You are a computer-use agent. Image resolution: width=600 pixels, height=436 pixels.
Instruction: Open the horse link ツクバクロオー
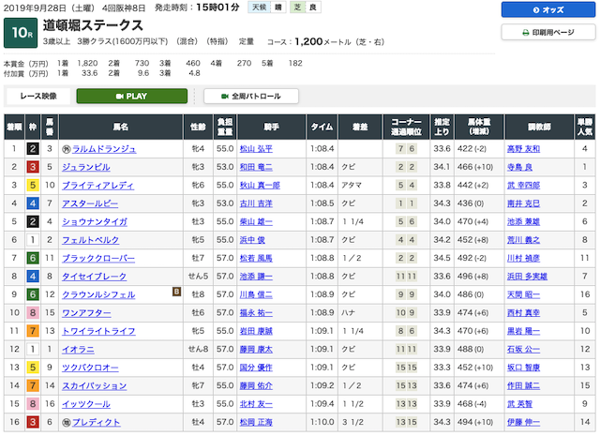[x=90, y=368]
